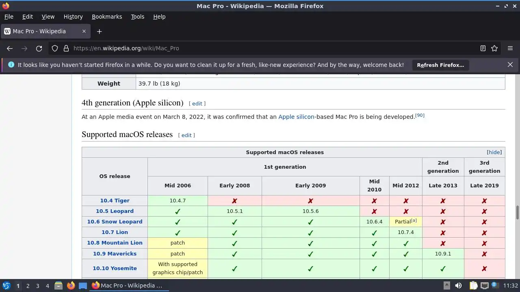Select the Mac Pro - Wikipedia taskbar window button
The image size is (520, 292).
tap(129, 286)
